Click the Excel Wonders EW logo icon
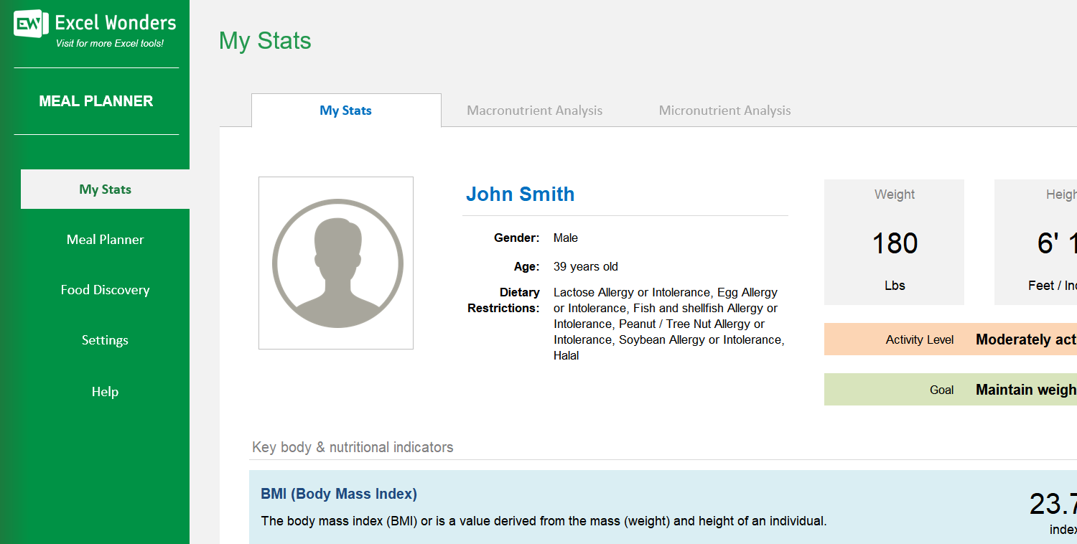This screenshot has height=544, width=1077. [x=30, y=24]
